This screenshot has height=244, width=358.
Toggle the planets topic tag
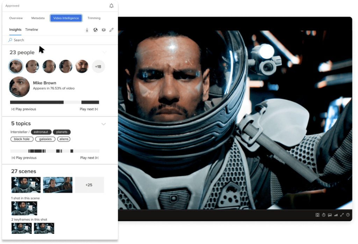click(62, 132)
